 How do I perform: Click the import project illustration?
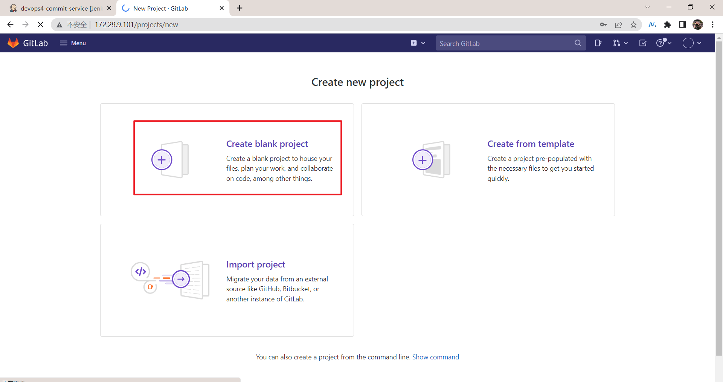170,280
